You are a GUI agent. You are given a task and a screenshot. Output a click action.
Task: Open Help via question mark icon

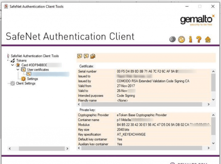pyautogui.click(x=199, y=39)
